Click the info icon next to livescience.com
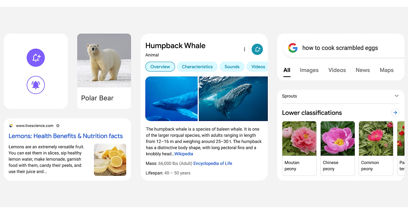Image resolution: width=408 pixels, height=214 pixels. [x=58, y=126]
